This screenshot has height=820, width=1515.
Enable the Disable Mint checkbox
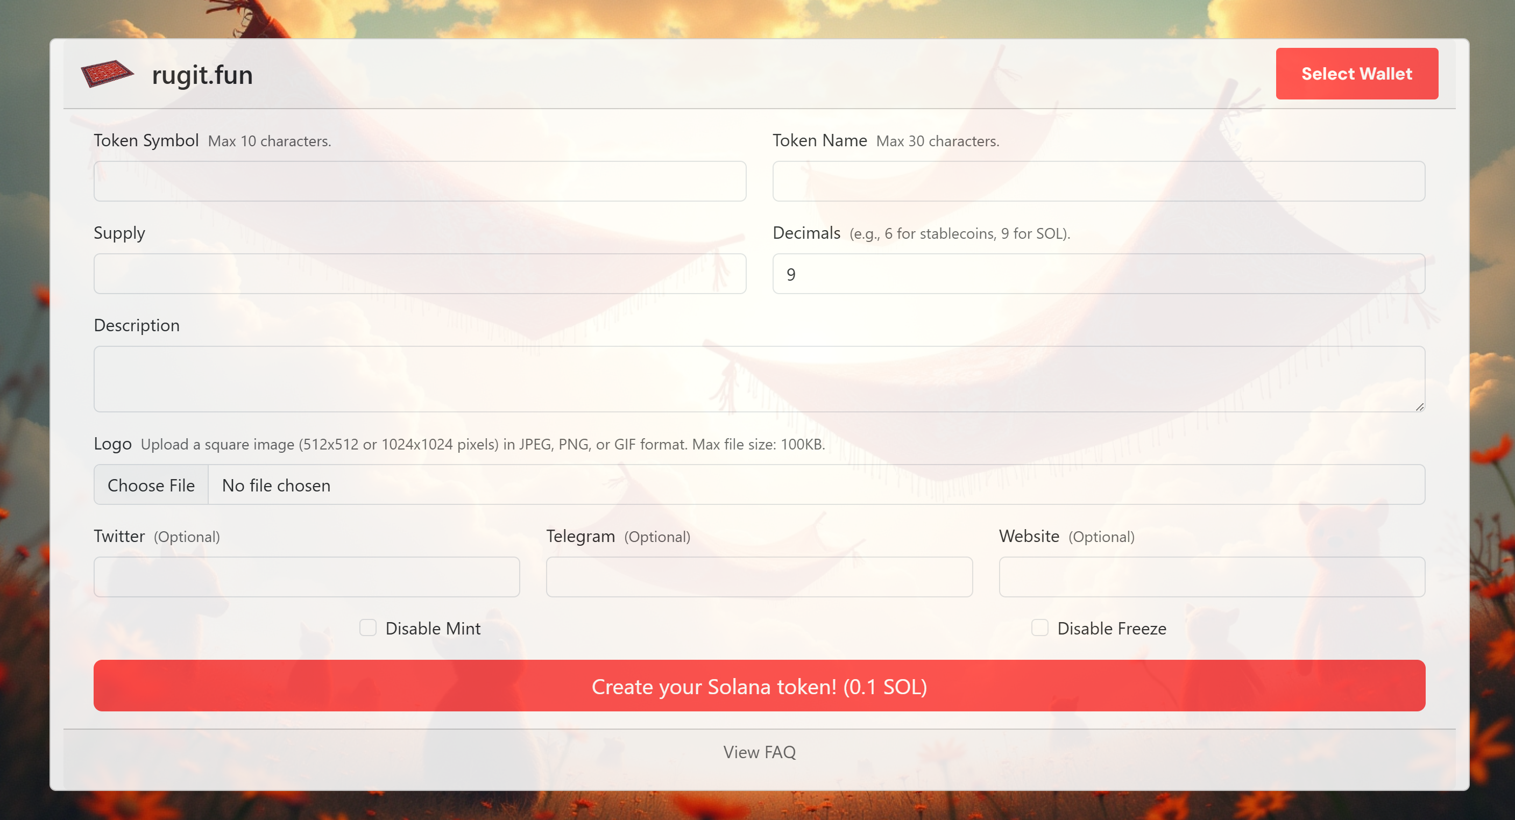pyautogui.click(x=367, y=628)
